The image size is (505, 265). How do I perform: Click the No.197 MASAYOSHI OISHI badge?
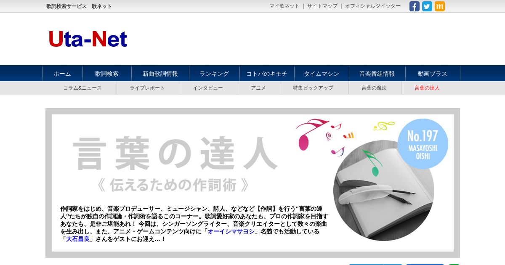coord(423,144)
